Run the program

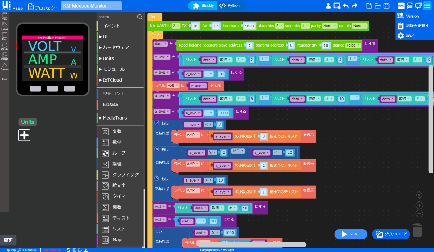tap(350, 234)
